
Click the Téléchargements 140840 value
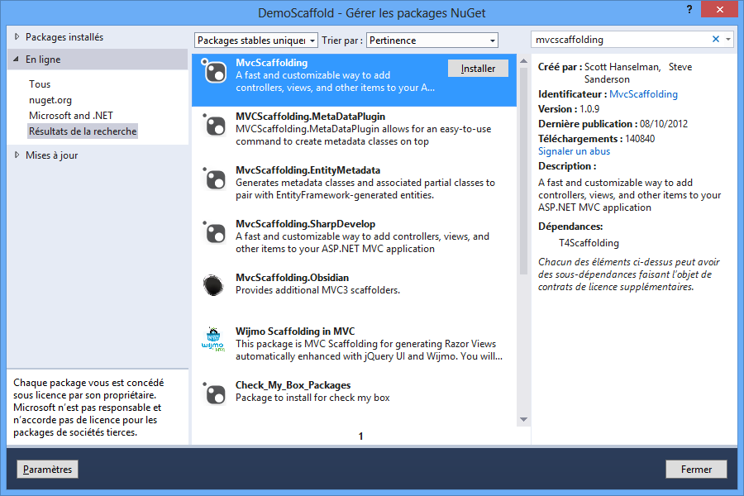click(640, 139)
